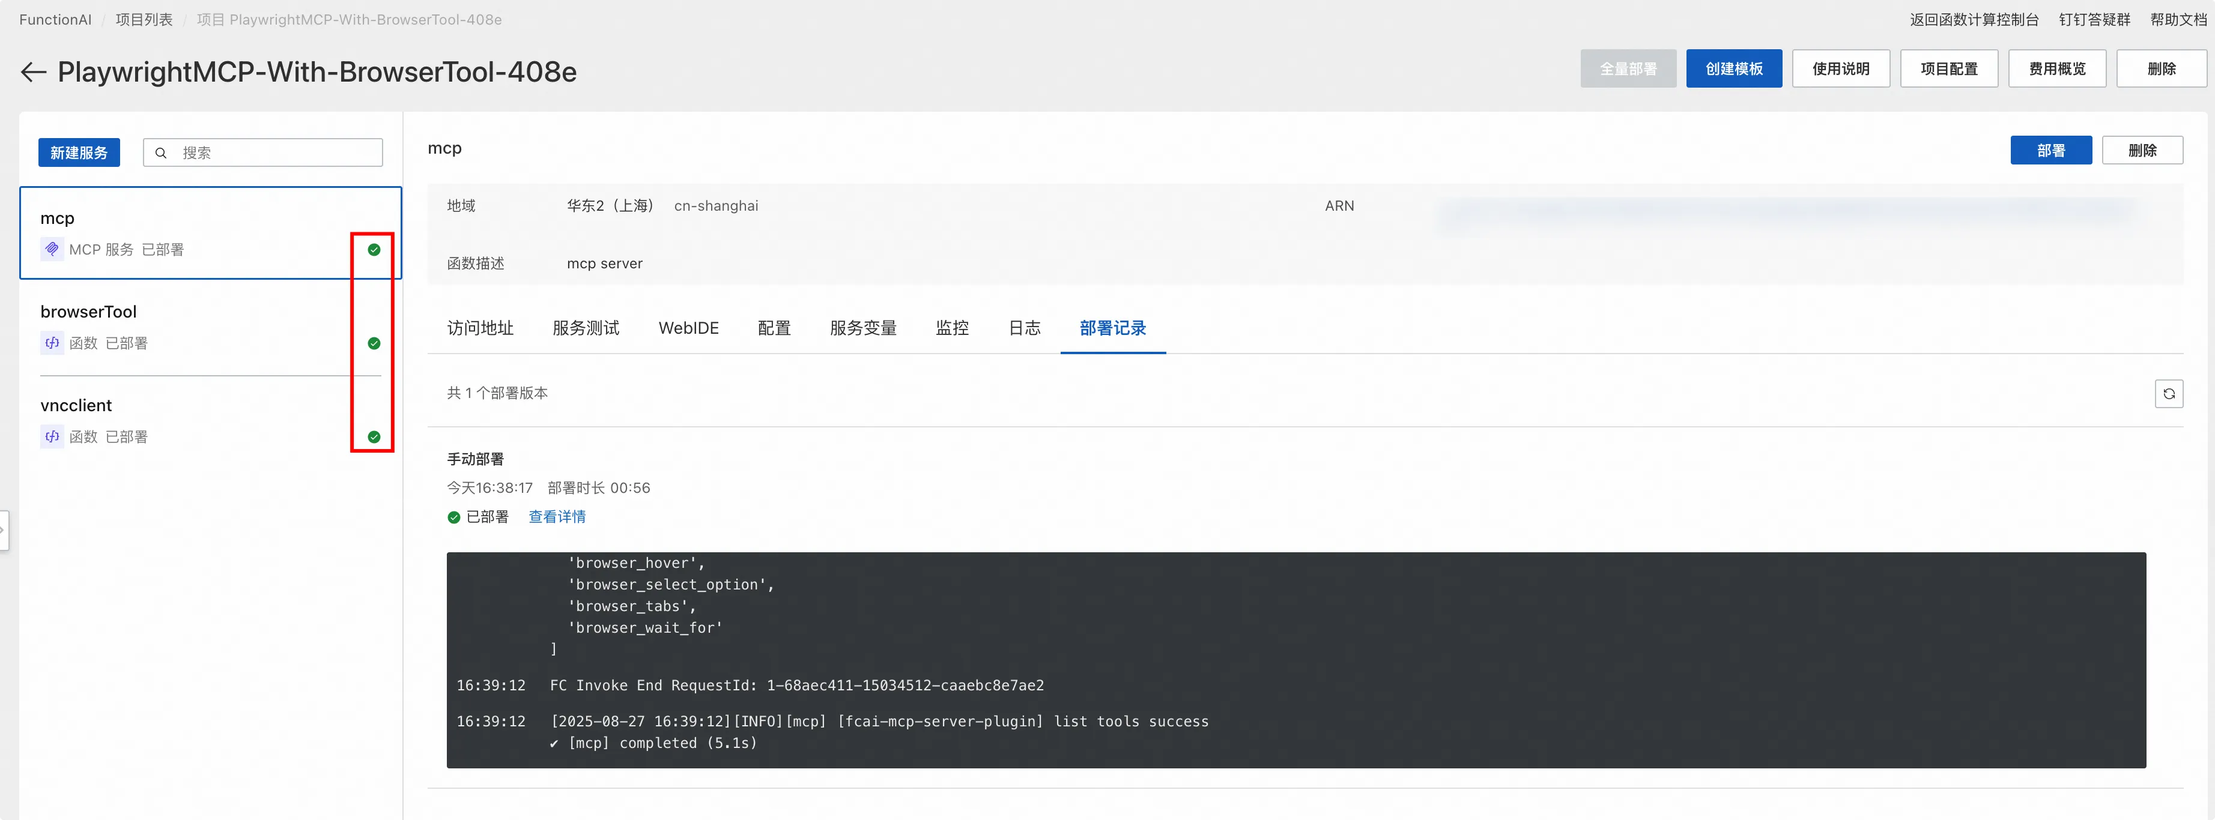Click the green status icon for browserTool service
Viewport: 2215px width, 820px height.
[x=374, y=344]
